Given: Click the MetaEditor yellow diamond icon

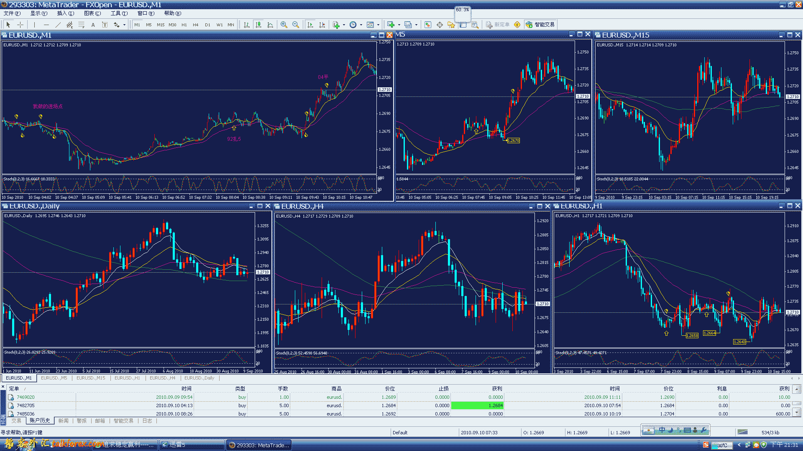Looking at the screenshot, I should click(x=517, y=25).
